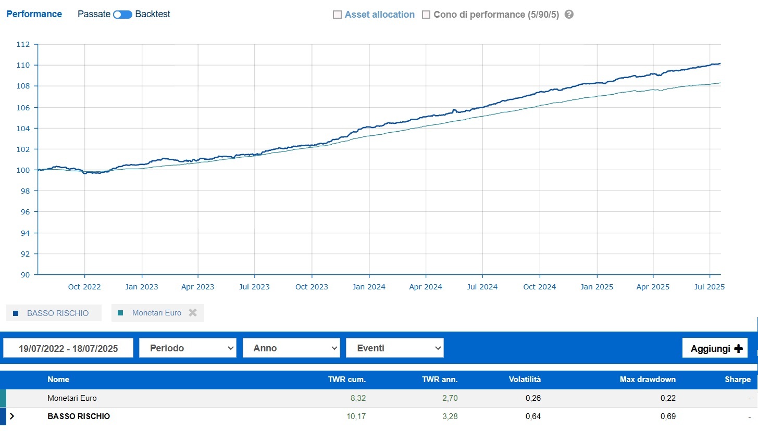Image resolution: width=758 pixels, height=431 pixels.
Task: Sort by the TWR cum. column header
Action: coord(347,379)
